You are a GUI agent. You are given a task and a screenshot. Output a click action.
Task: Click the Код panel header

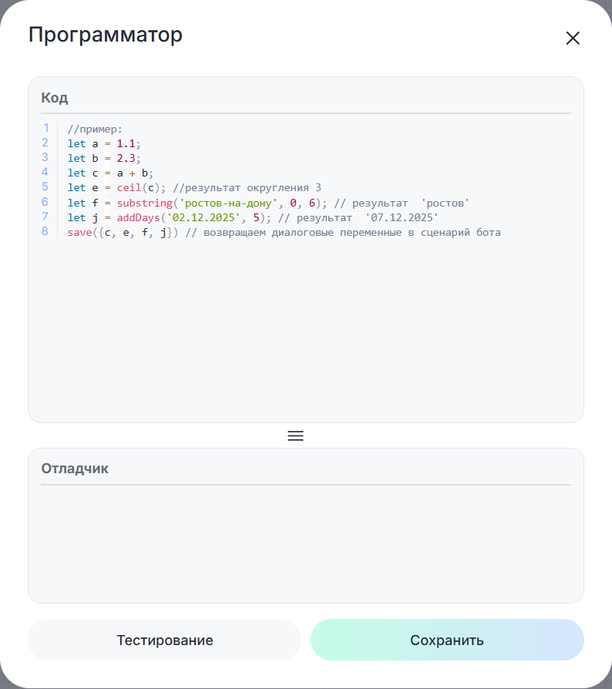coord(55,98)
